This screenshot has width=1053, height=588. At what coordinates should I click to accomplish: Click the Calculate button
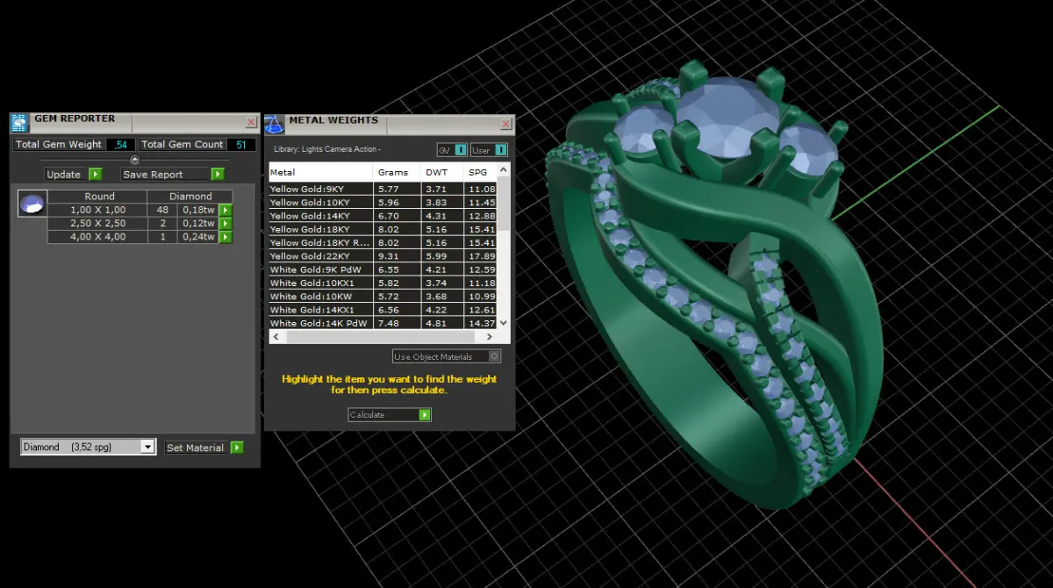coord(390,414)
